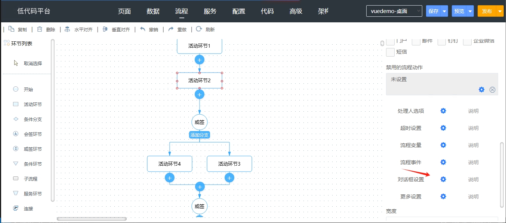The width and height of the screenshot is (506, 223).
Task: Open the 处理人选项 gear settings
Action: (443, 111)
